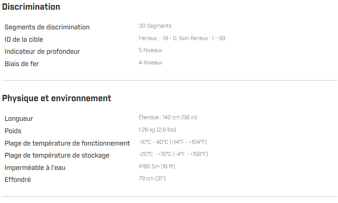This screenshot has width=338, height=203.
Task: Select the Biais de fer label
Action: click(22, 64)
